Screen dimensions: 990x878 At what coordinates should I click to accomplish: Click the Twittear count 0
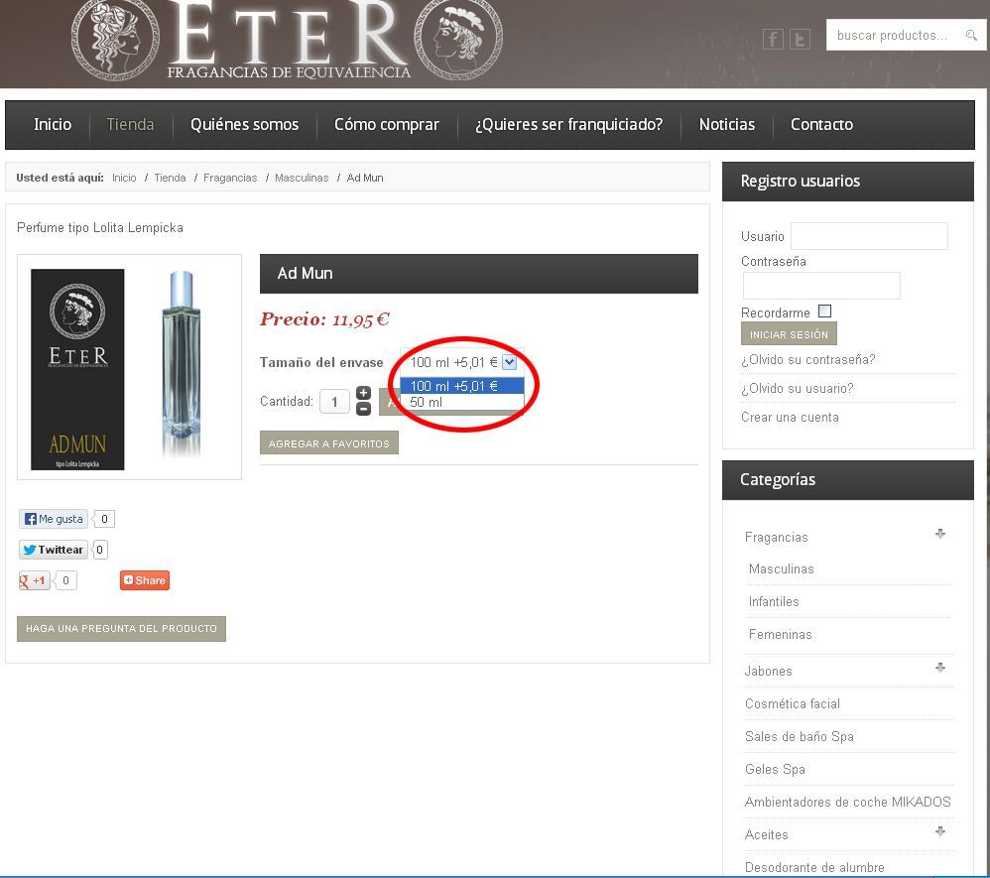(x=100, y=550)
